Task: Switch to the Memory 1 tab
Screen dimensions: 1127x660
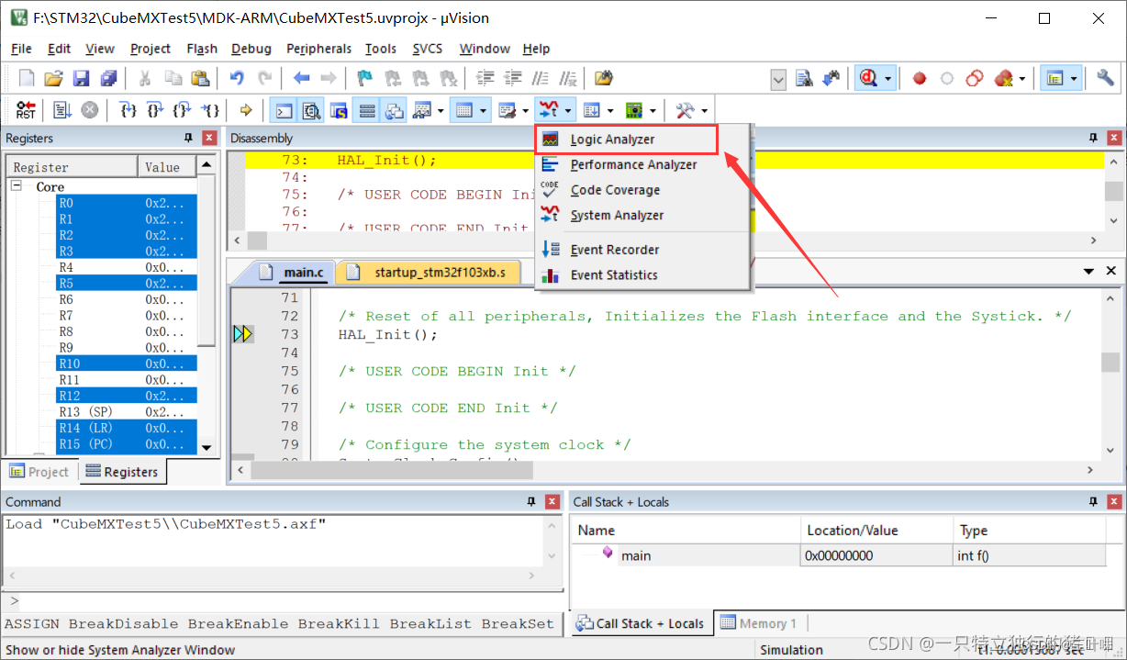Action: (759, 623)
